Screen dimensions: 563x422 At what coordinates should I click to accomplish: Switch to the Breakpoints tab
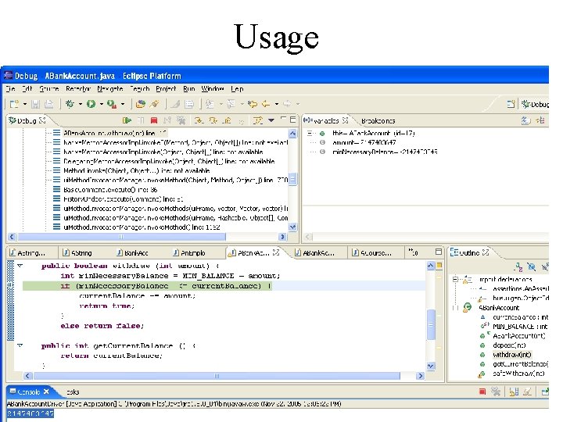click(378, 121)
